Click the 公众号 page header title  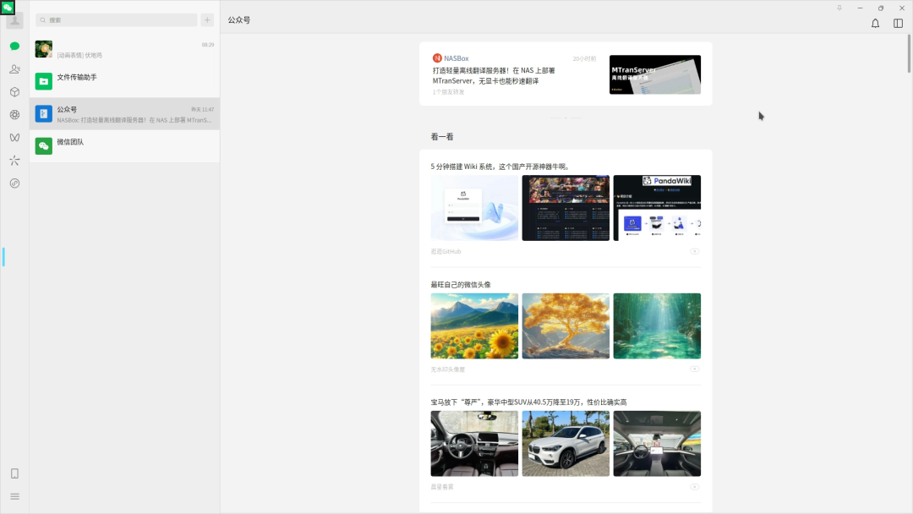pos(238,19)
